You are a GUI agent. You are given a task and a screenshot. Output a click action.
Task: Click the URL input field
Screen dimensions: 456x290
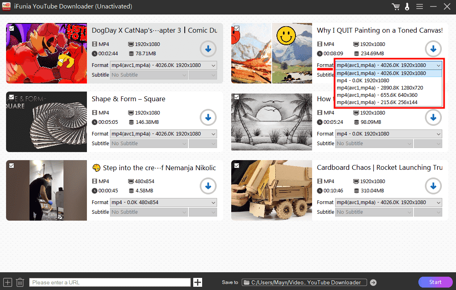point(110,282)
